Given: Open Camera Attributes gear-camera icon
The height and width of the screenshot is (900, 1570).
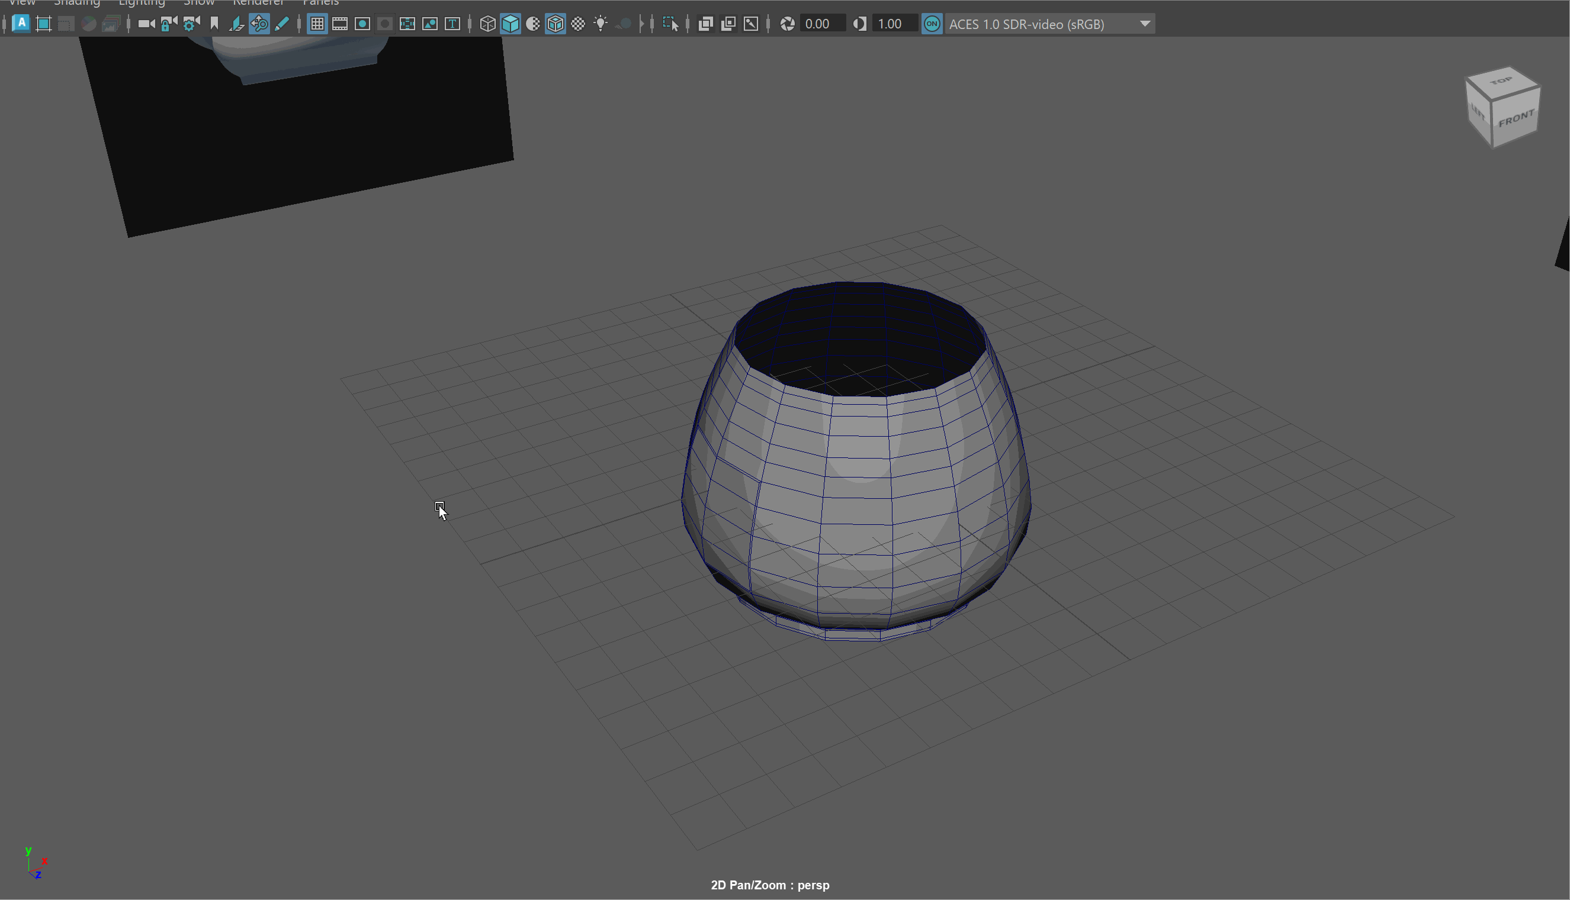Looking at the screenshot, I should click(191, 24).
